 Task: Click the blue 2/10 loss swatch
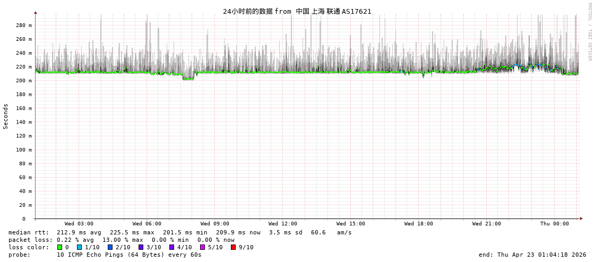tap(110, 247)
